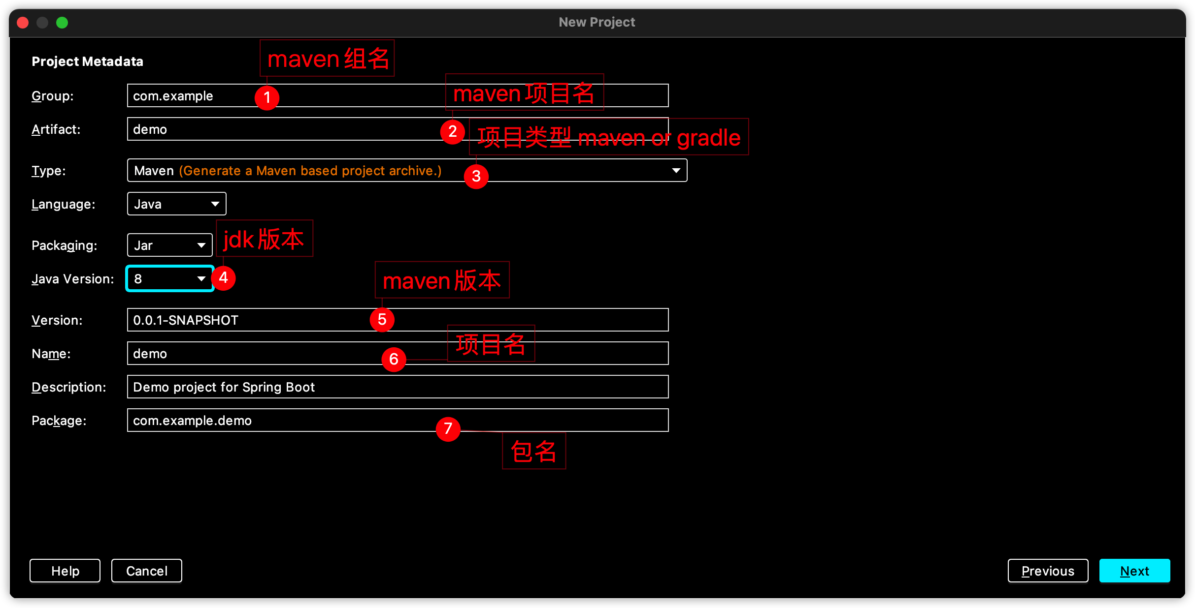Click the Artifact input field
This screenshot has height=608, width=1195.
click(x=398, y=129)
